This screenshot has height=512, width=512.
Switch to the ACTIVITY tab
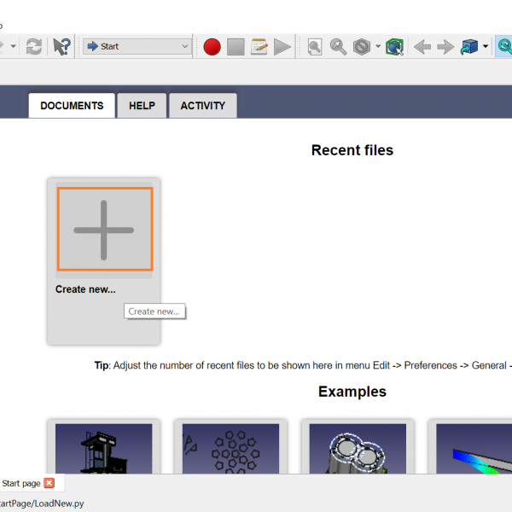tap(203, 106)
